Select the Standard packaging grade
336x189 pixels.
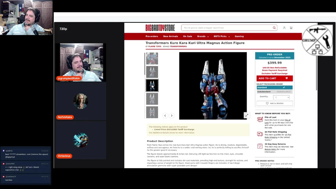(274, 87)
